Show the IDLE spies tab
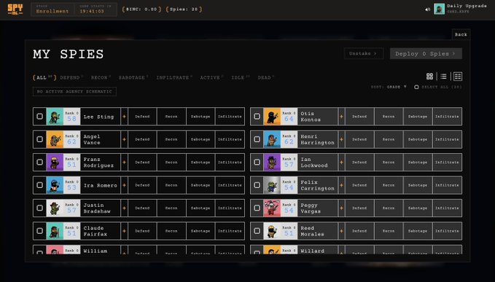The image size is (495, 282). point(240,77)
